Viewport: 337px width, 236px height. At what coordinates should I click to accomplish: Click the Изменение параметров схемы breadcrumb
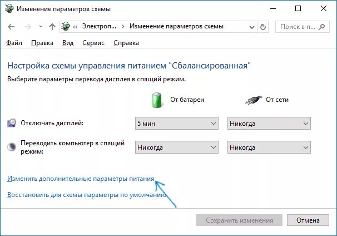pyautogui.click(x=176, y=27)
